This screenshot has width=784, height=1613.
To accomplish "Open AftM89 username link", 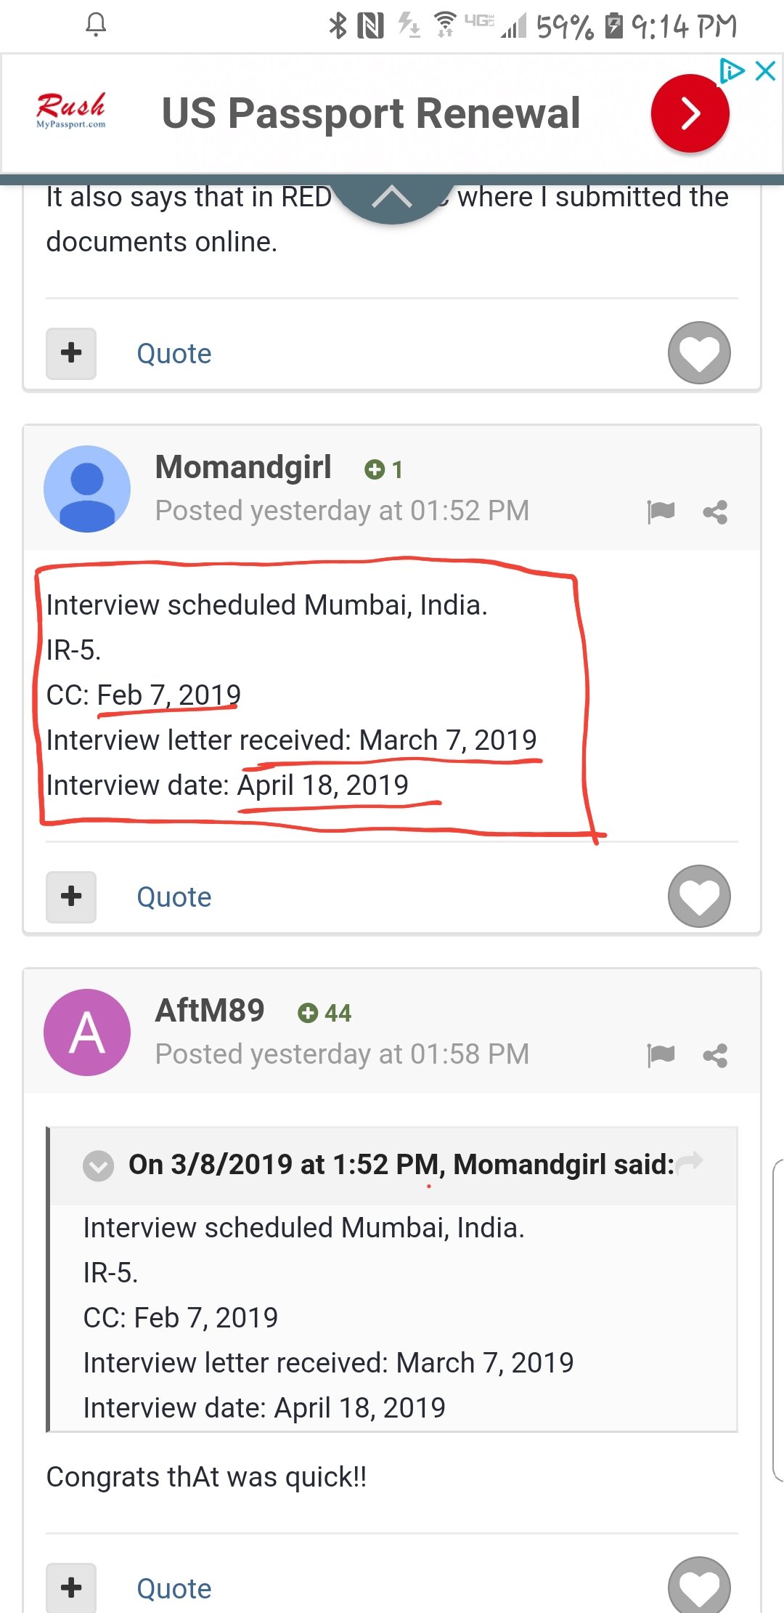I will (210, 1011).
